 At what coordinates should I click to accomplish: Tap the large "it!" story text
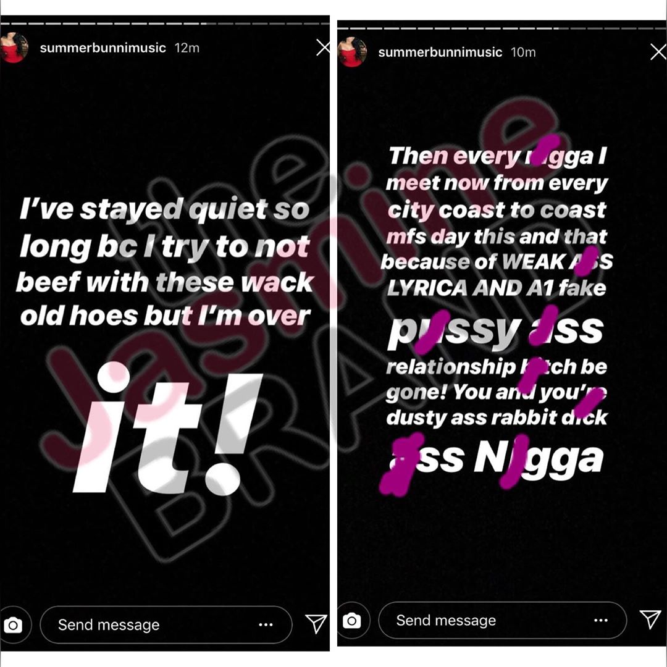click(x=167, y=429)
